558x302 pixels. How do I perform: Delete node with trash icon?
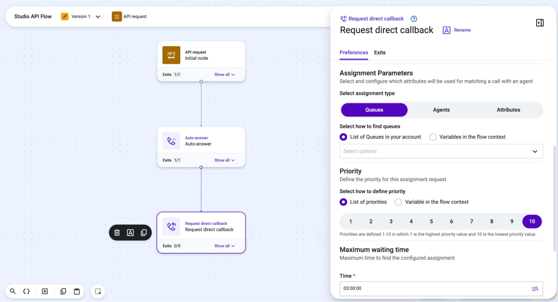pyautogui.click(x=117, y=233)
